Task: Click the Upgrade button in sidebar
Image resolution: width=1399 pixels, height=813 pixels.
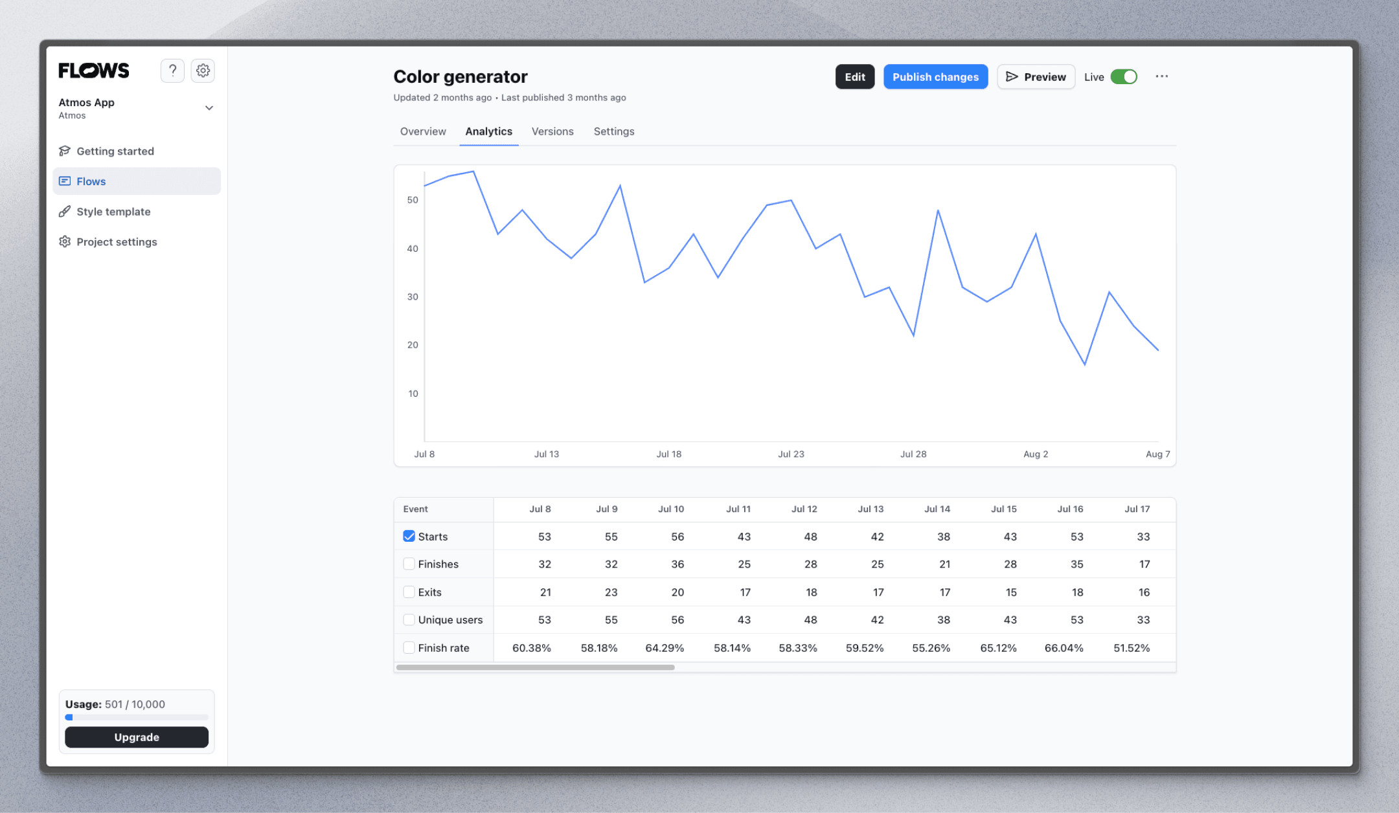Action: pos(135,737)
